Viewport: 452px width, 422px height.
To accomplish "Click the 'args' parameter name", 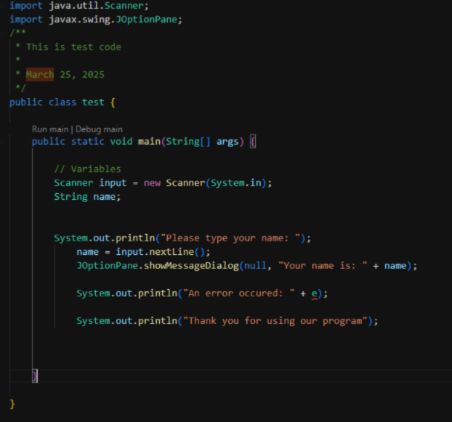I will point(227,142).
